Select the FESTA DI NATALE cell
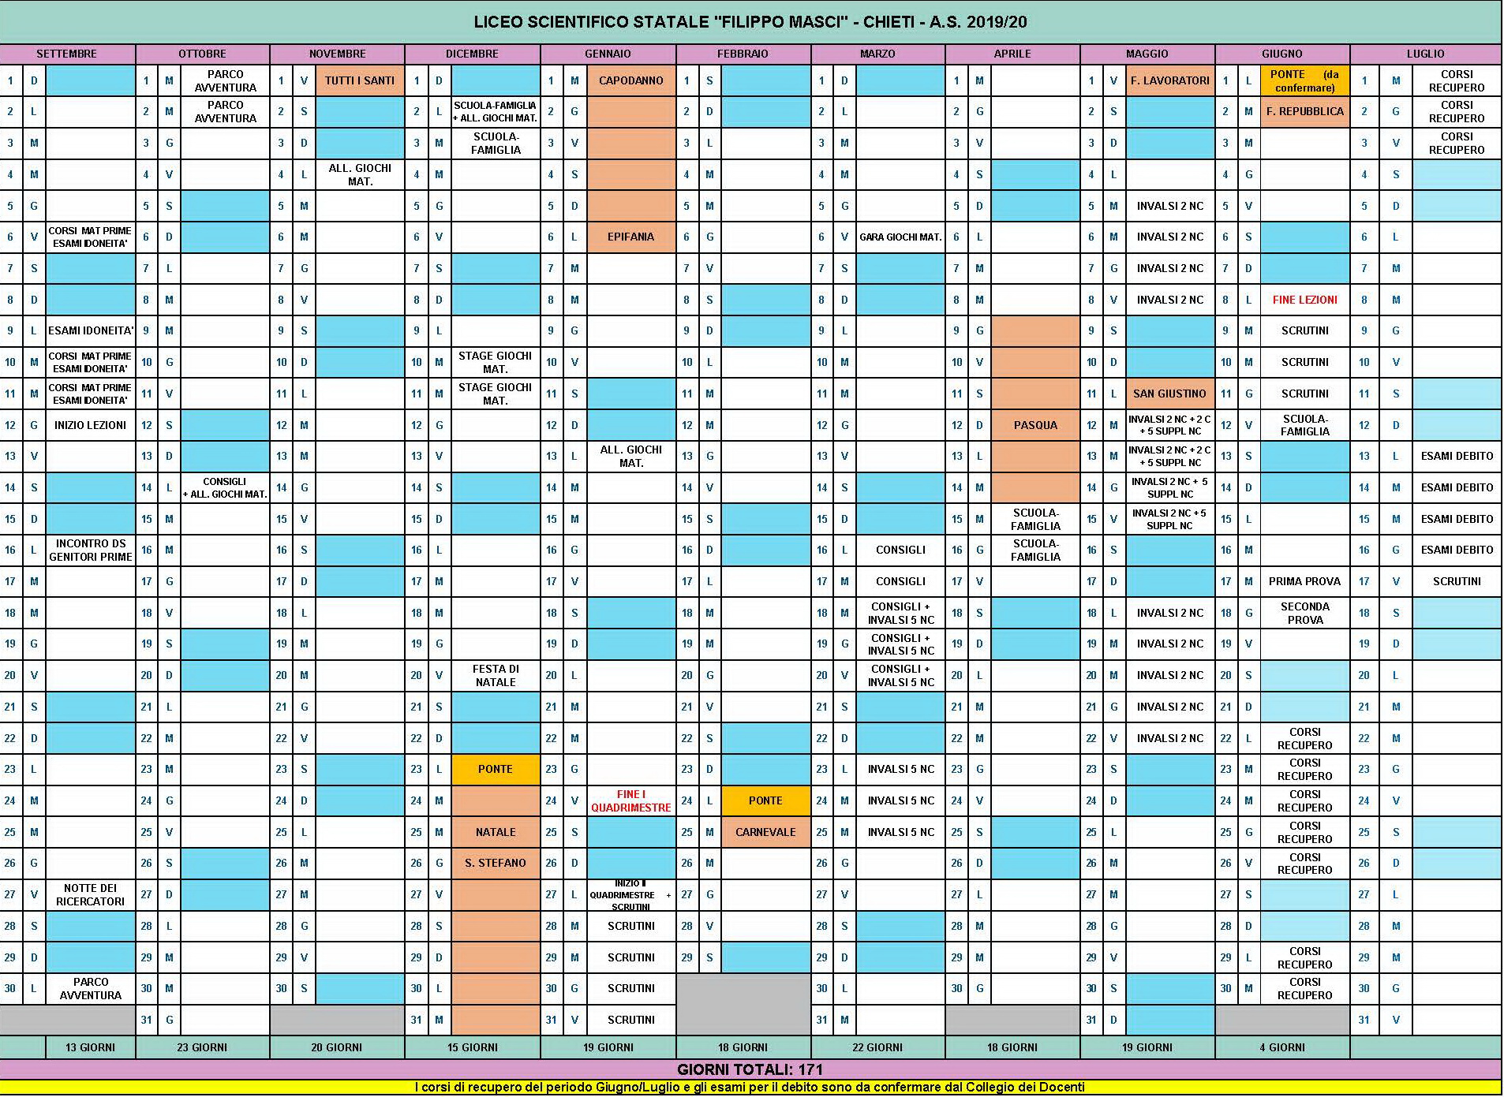This screenshot has width=1504, height=1097. (x=496, y=675)
